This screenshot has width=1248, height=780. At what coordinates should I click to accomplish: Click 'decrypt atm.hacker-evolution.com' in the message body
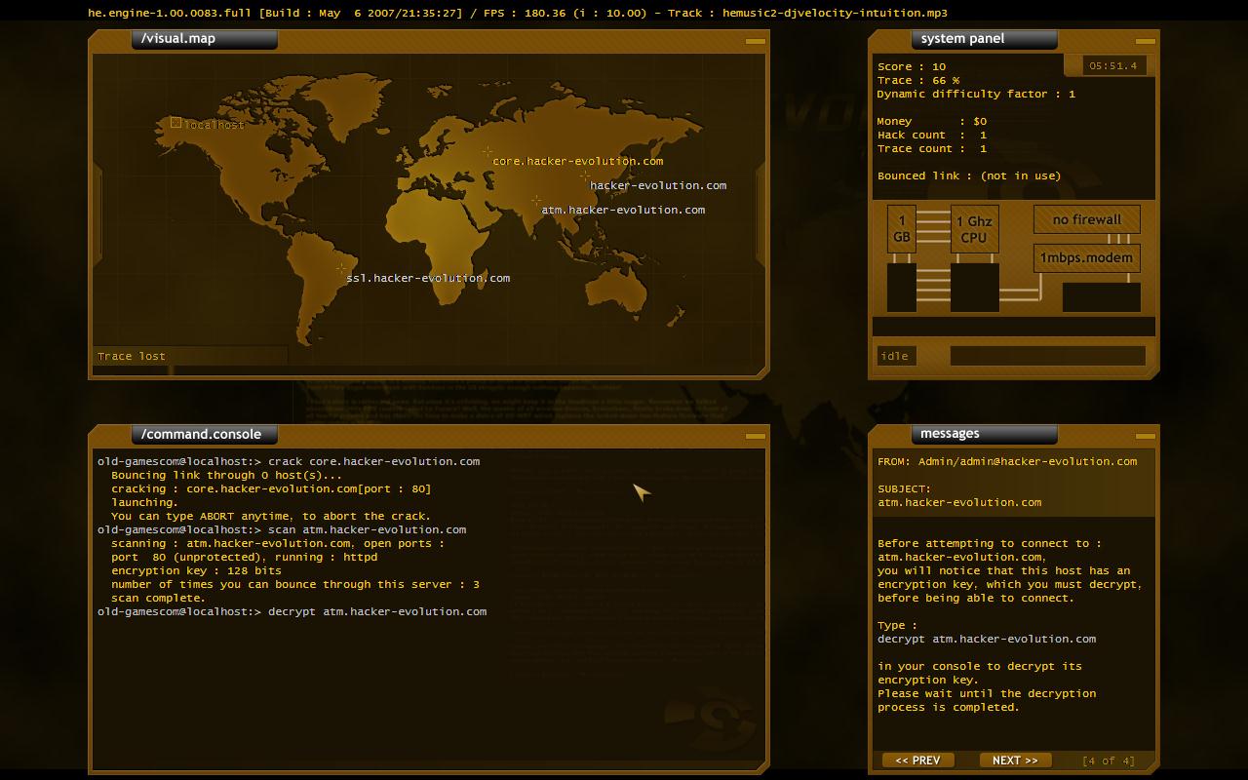[x=987, y=639]
